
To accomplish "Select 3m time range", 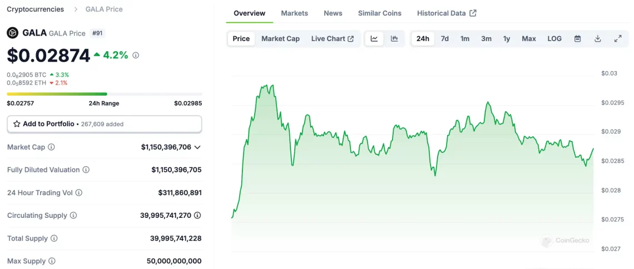I will pos(487,39).
